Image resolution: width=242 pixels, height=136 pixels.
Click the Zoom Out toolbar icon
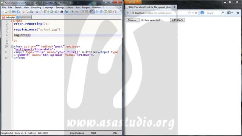tap(77, 12)
